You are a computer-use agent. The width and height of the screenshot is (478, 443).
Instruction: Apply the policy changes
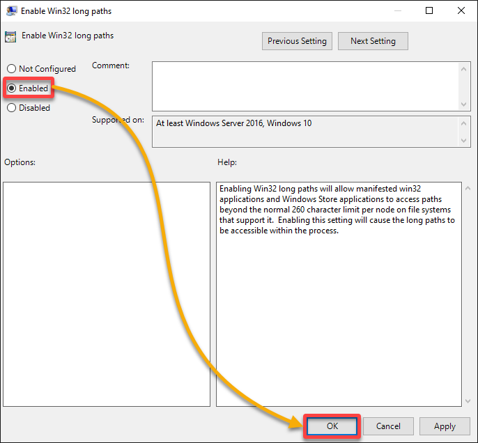coord(445,426)
